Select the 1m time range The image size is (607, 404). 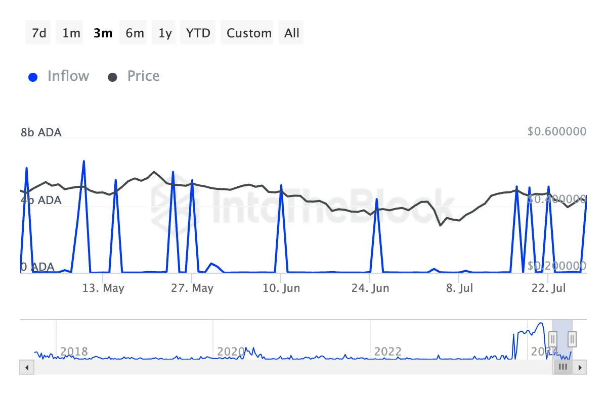click(x=71, y=33)
